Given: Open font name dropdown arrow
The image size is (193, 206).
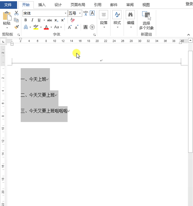Looking at the screenshot, I should [x=65, y=13].
